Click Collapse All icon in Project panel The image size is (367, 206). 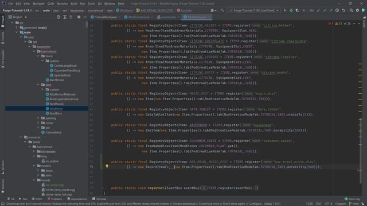tap(71, 17)
